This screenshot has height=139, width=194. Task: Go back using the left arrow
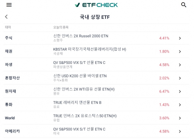point(6,17)
